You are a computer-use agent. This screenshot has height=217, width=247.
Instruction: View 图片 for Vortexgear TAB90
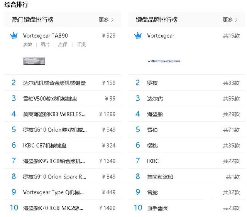(x=45, y=45)
